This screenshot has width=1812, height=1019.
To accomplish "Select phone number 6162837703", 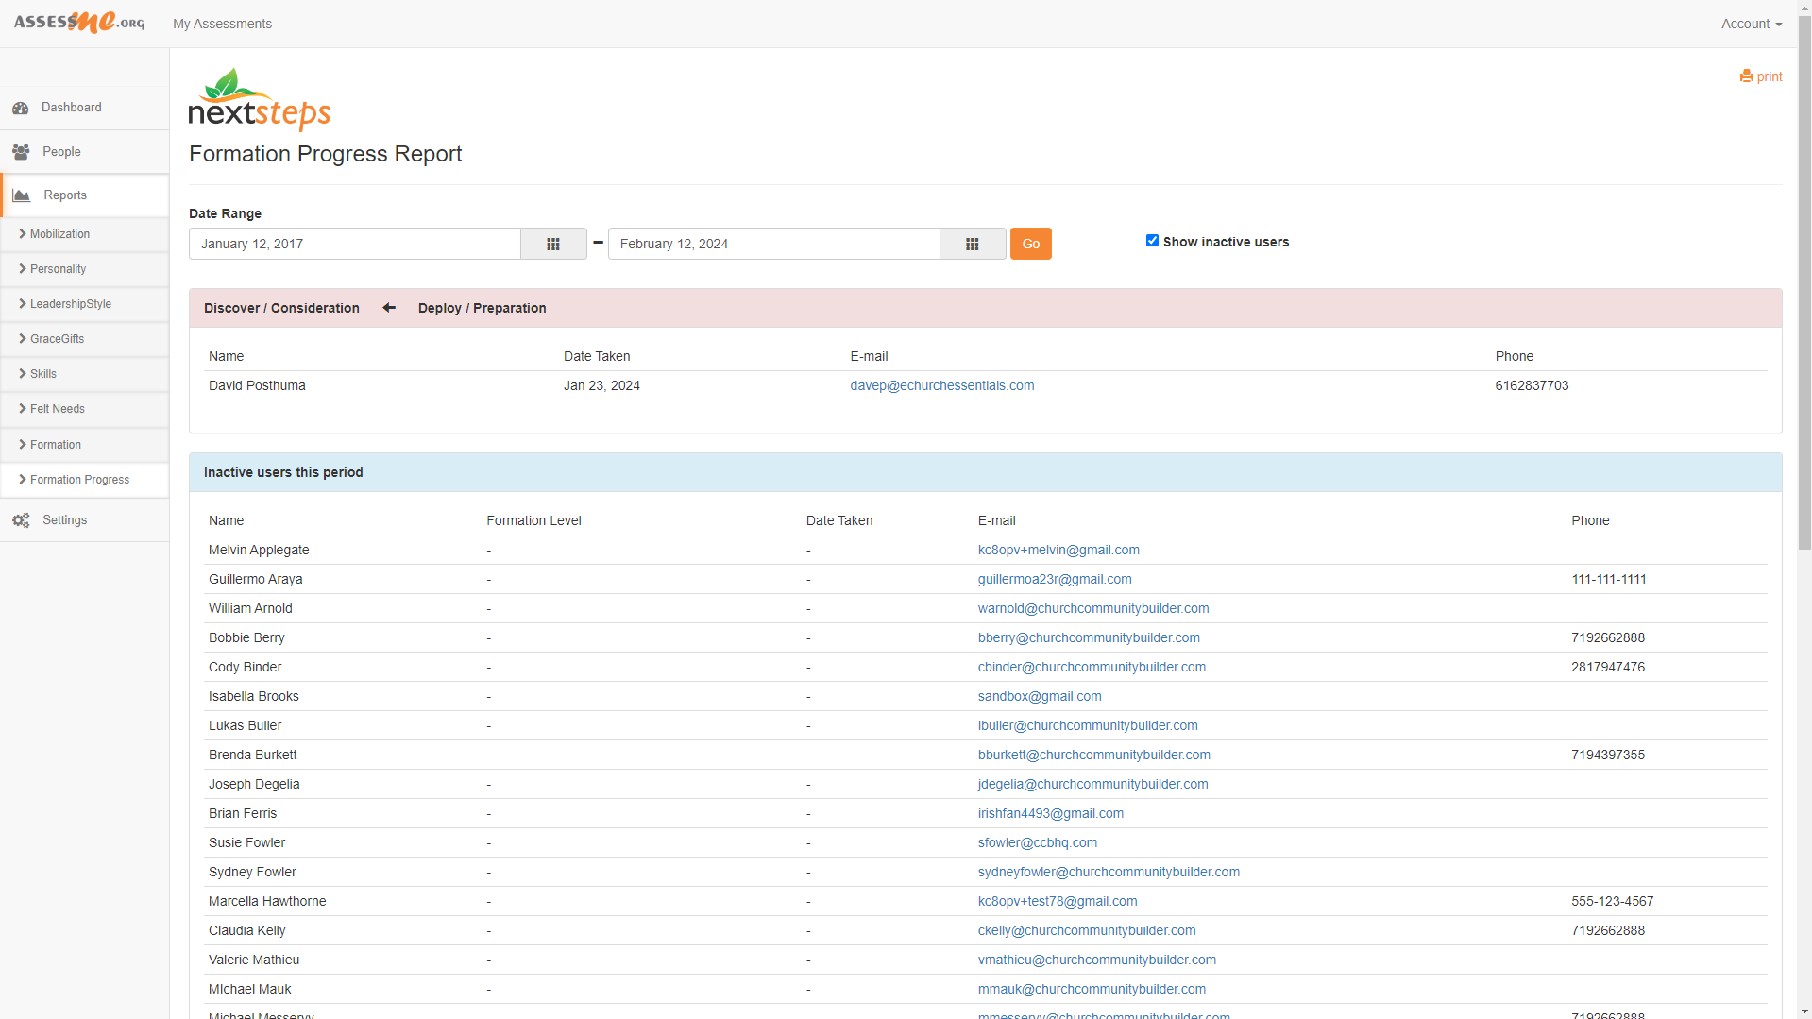I will 1532,385.
